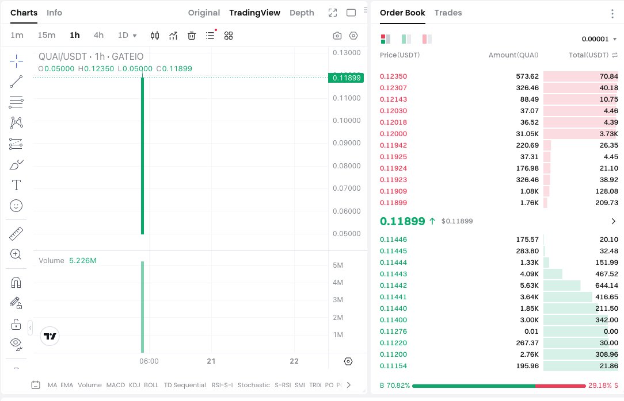Viewport: 624px width, 401px height.
Task: Open the Trades tab
Action: point(448,13)
